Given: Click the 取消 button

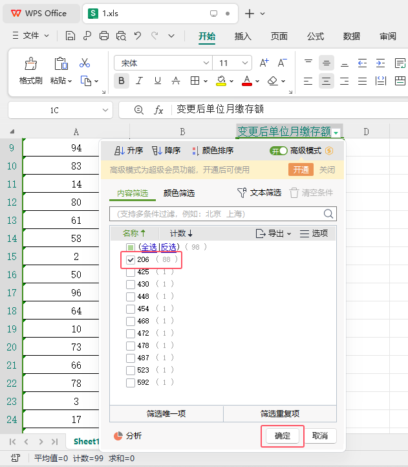Looking at the screenshot, I should click(320, 436).
